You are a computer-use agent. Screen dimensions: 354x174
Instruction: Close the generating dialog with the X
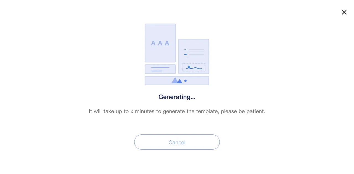tap(344, 12)
